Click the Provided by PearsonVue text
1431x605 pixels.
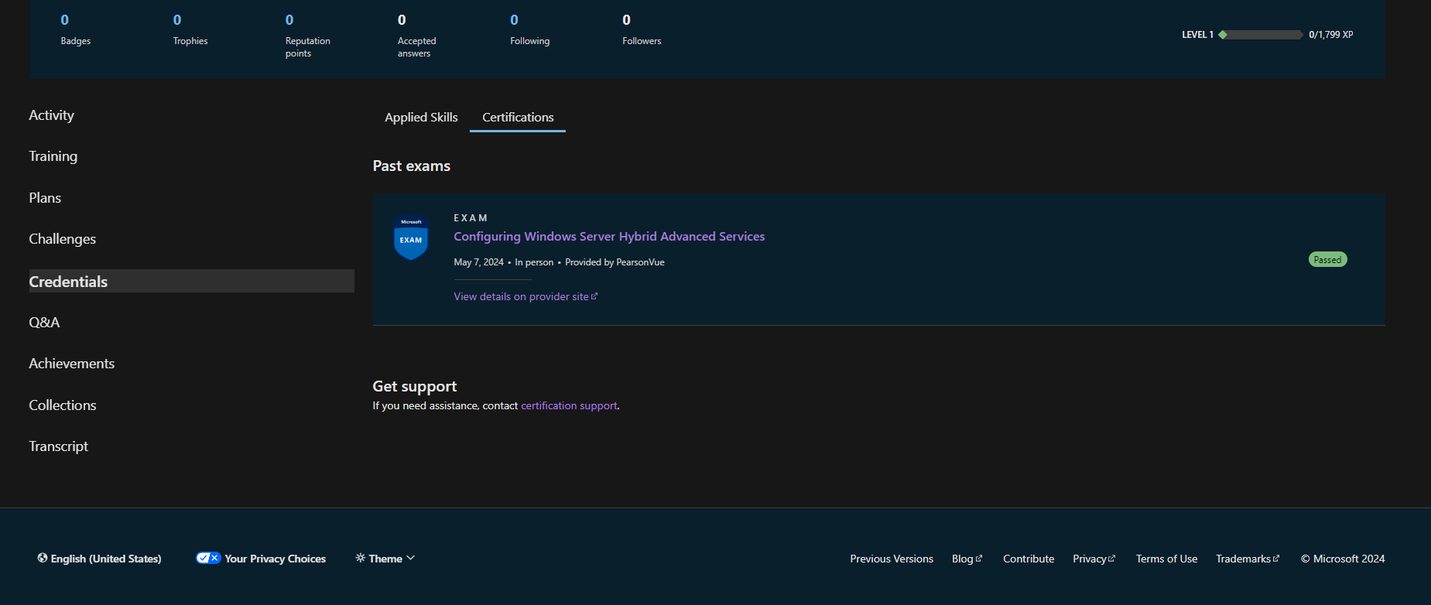[615, 262]
